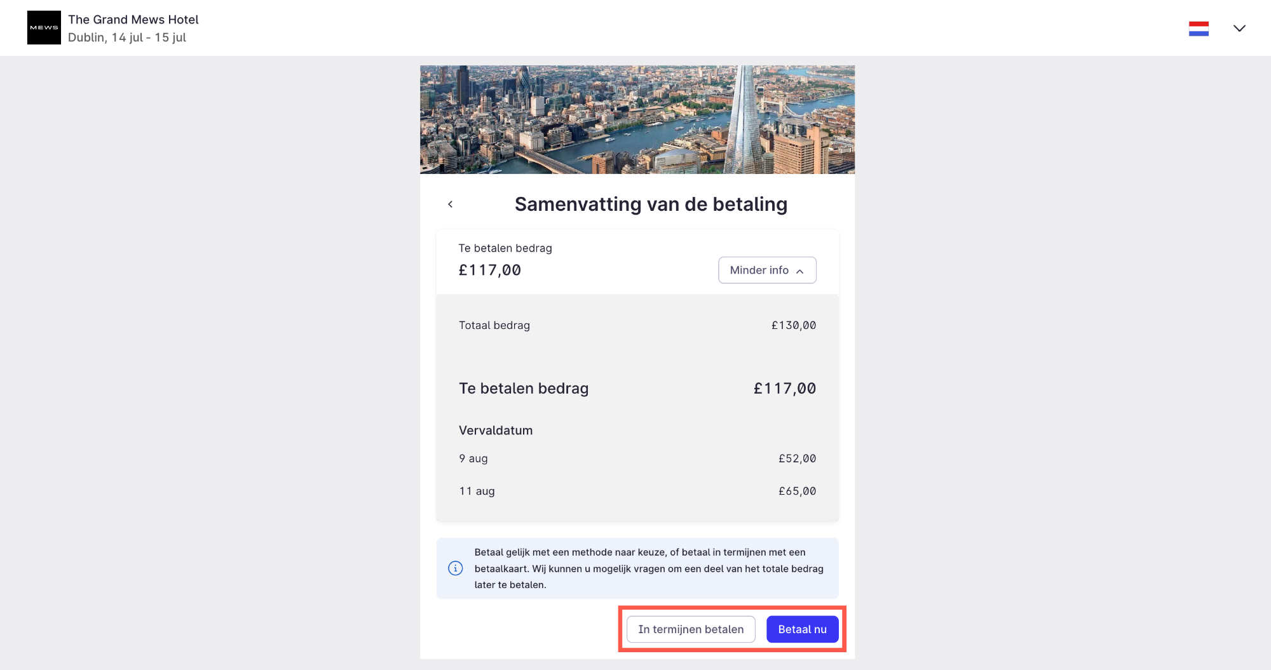Click the Mews logo
This screenshot has height=670, width=1271.
pos(44,28)
